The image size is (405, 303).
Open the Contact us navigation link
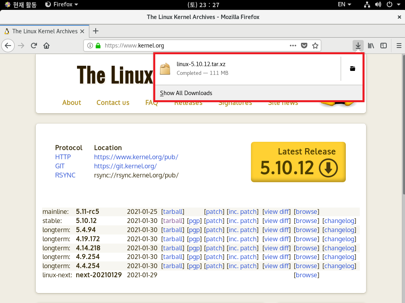(x=113, y=103)
